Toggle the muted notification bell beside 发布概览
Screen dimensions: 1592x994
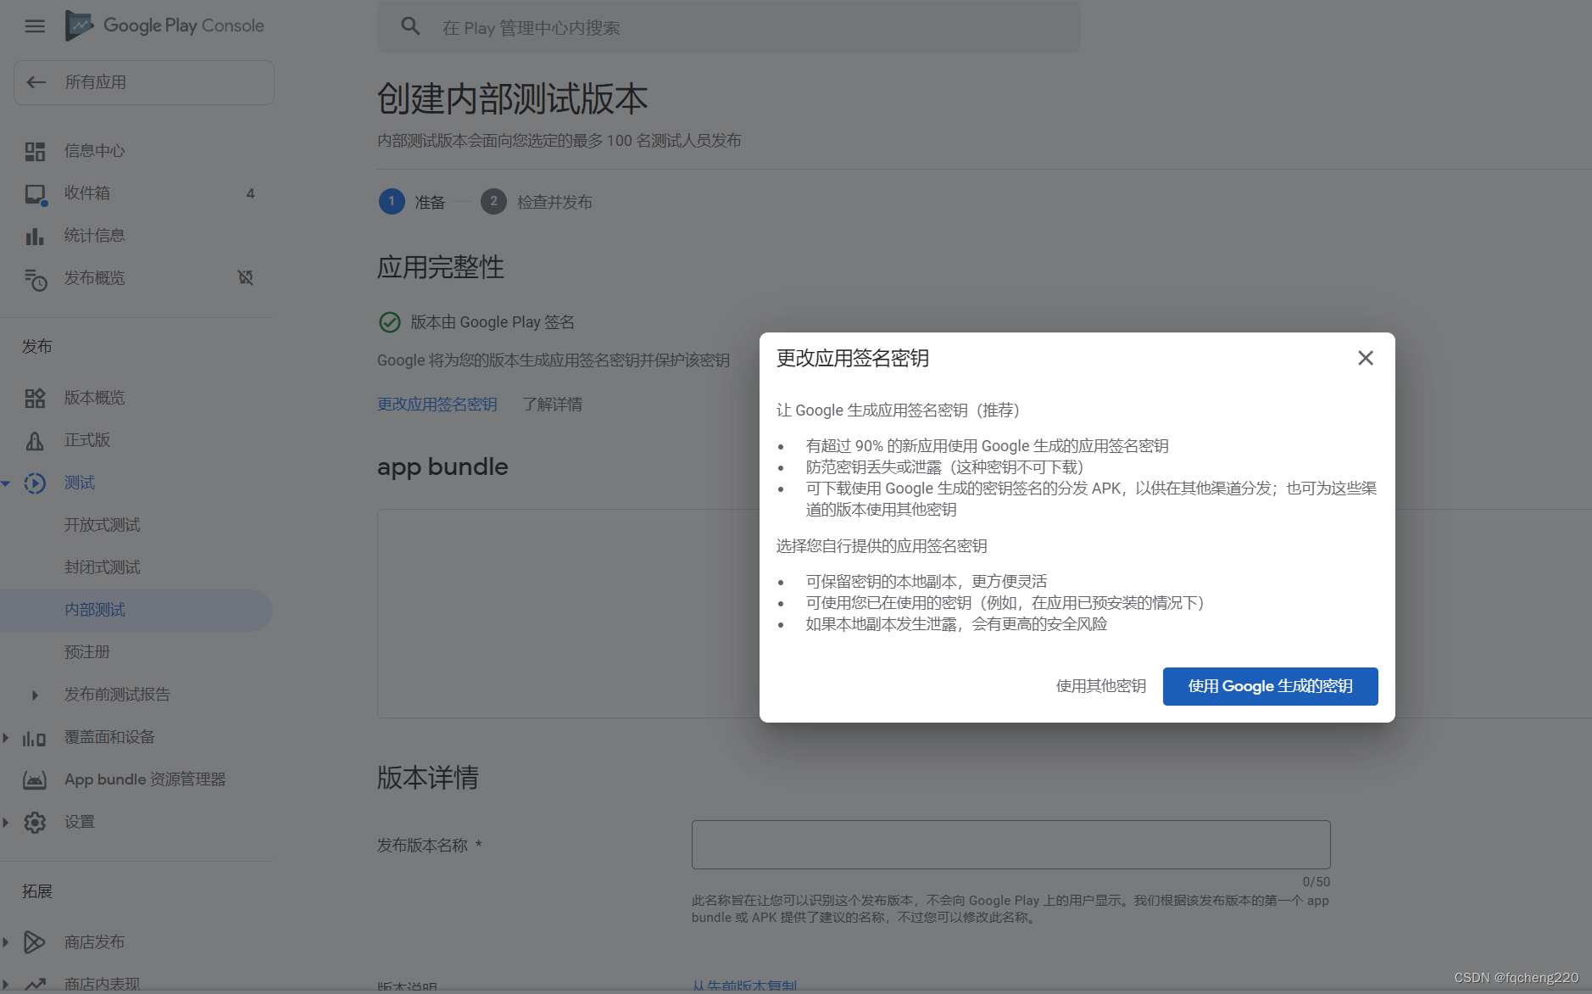(x=245, y=278)
